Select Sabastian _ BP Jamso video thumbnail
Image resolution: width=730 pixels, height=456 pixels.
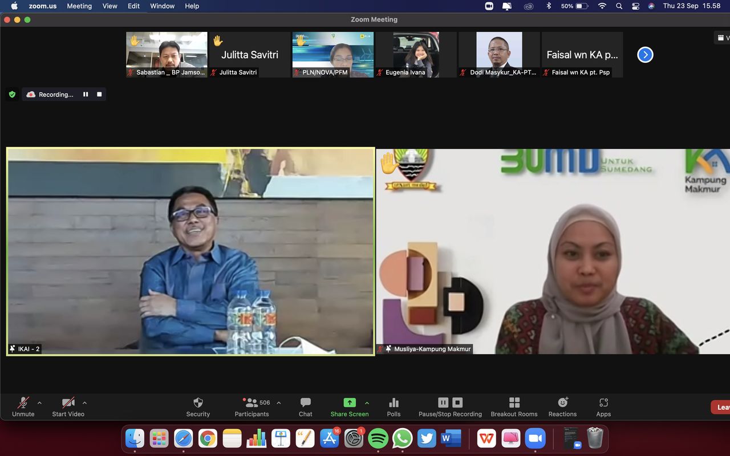point(167,55)
